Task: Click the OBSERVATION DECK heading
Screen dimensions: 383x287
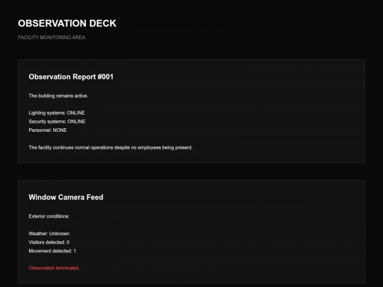Action: (67, 23)
